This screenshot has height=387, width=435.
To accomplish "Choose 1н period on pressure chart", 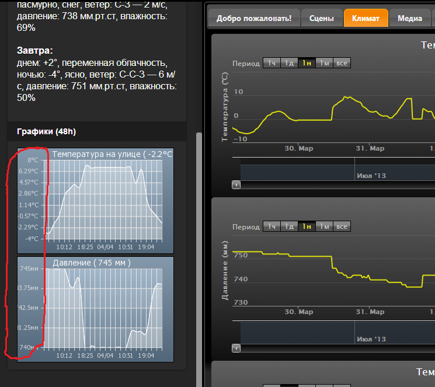I will coord(307,226).
